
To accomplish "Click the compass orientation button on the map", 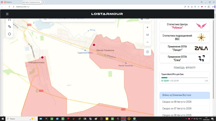I will [147, 52].
